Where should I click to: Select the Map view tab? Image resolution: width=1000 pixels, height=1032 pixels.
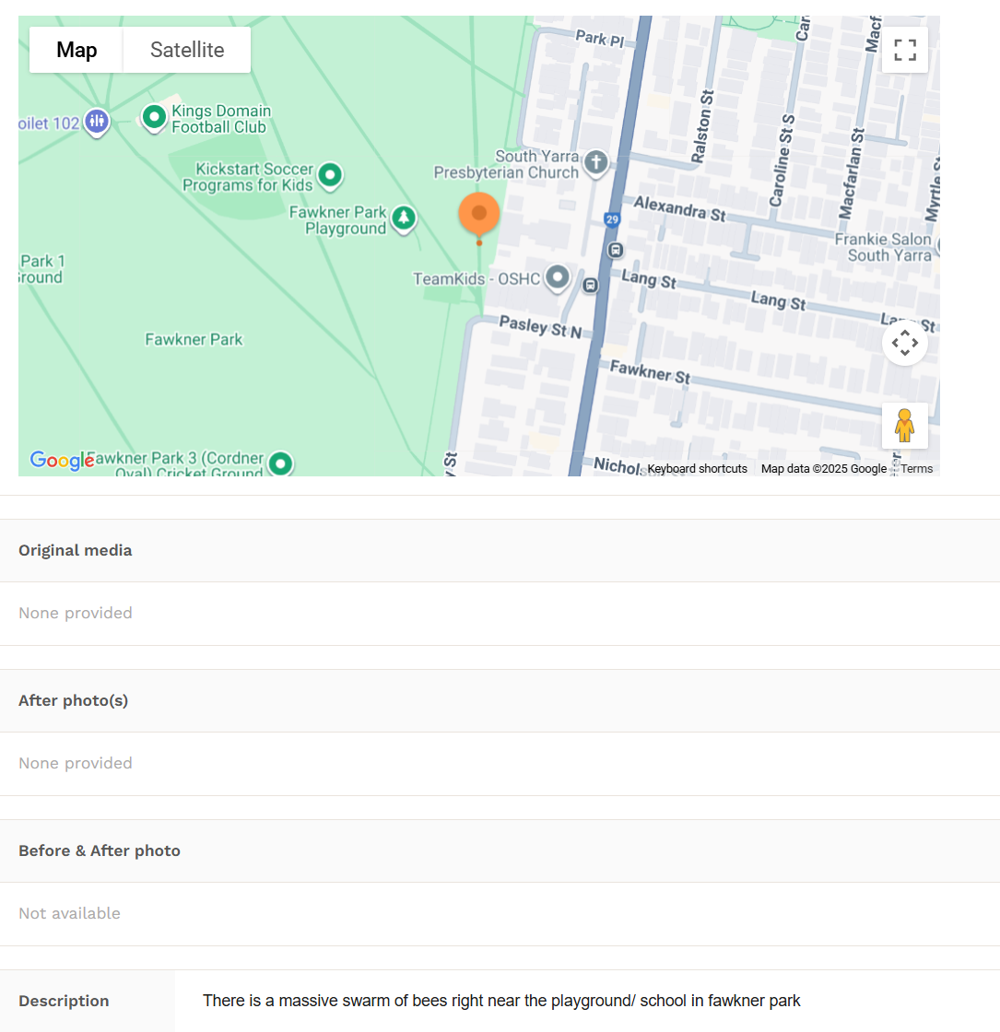pyautogui.click(x=76, y=50)
